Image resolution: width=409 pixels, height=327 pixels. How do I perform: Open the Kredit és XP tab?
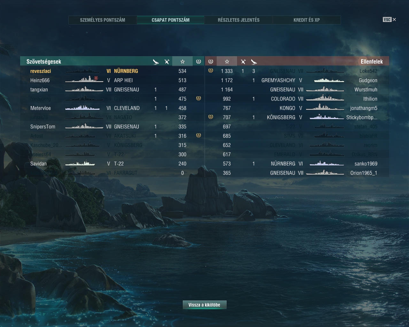click(307, 20)
